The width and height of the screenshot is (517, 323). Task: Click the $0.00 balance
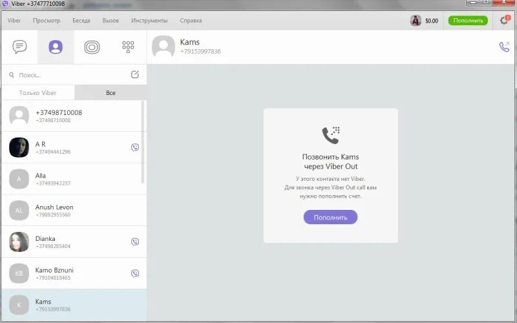[432, 21]
